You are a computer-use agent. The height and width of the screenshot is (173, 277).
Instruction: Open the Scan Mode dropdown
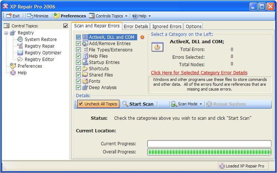(x=187, y=104)
